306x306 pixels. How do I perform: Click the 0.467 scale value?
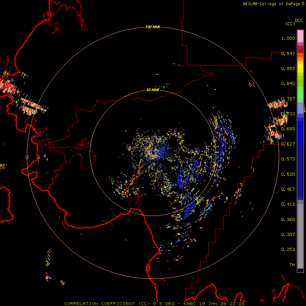pyautogui.click(x=288, y=189)
